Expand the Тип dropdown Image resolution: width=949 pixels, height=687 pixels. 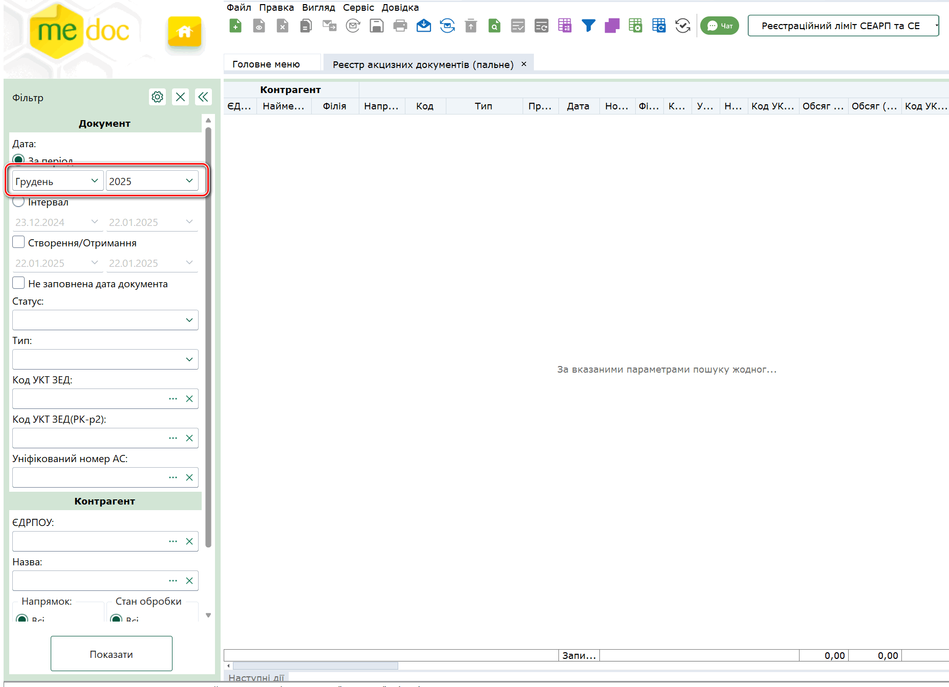[x=105, y=359]
